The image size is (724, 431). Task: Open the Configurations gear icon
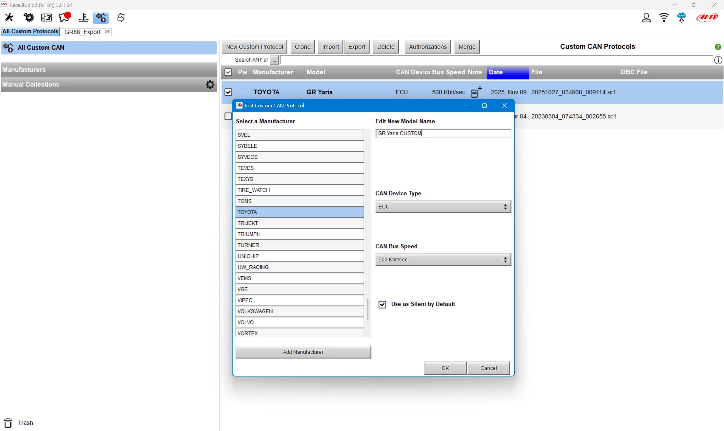click(28, 18)
